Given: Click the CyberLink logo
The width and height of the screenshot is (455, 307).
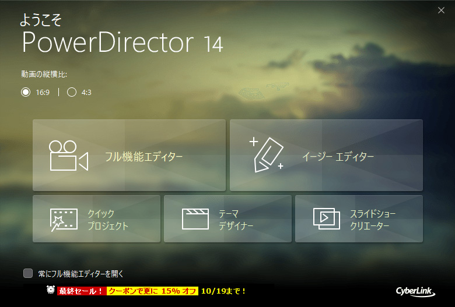Looking at the screenshot, I should click(415, 291).
